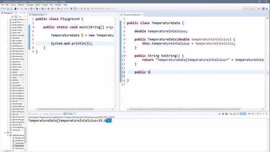Open the Edit menu
The image size is (270, 152).
(7, 5)
